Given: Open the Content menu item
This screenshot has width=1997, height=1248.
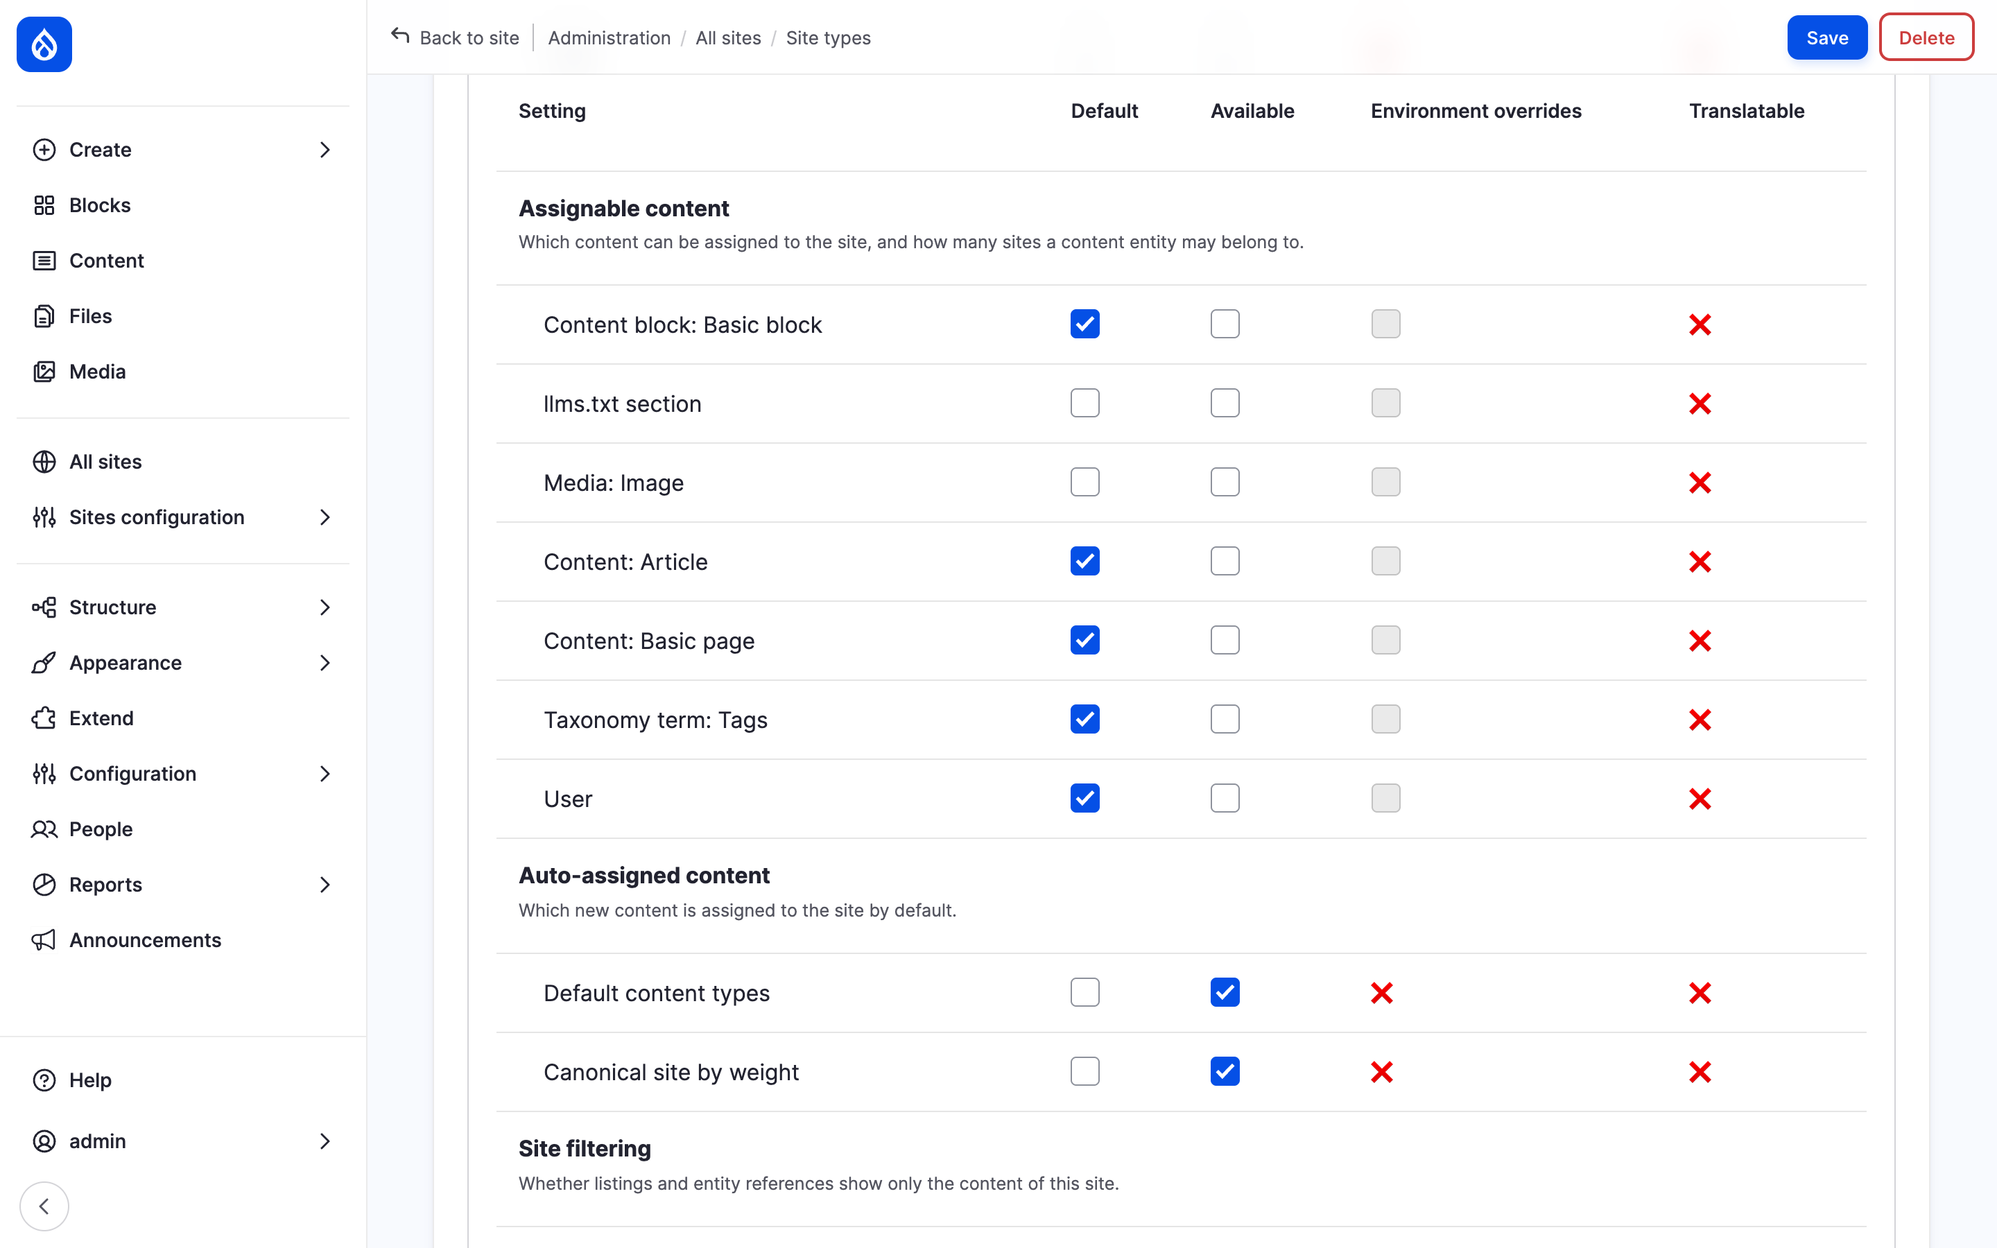Looking at the screenshot, I should click(183, 261).
